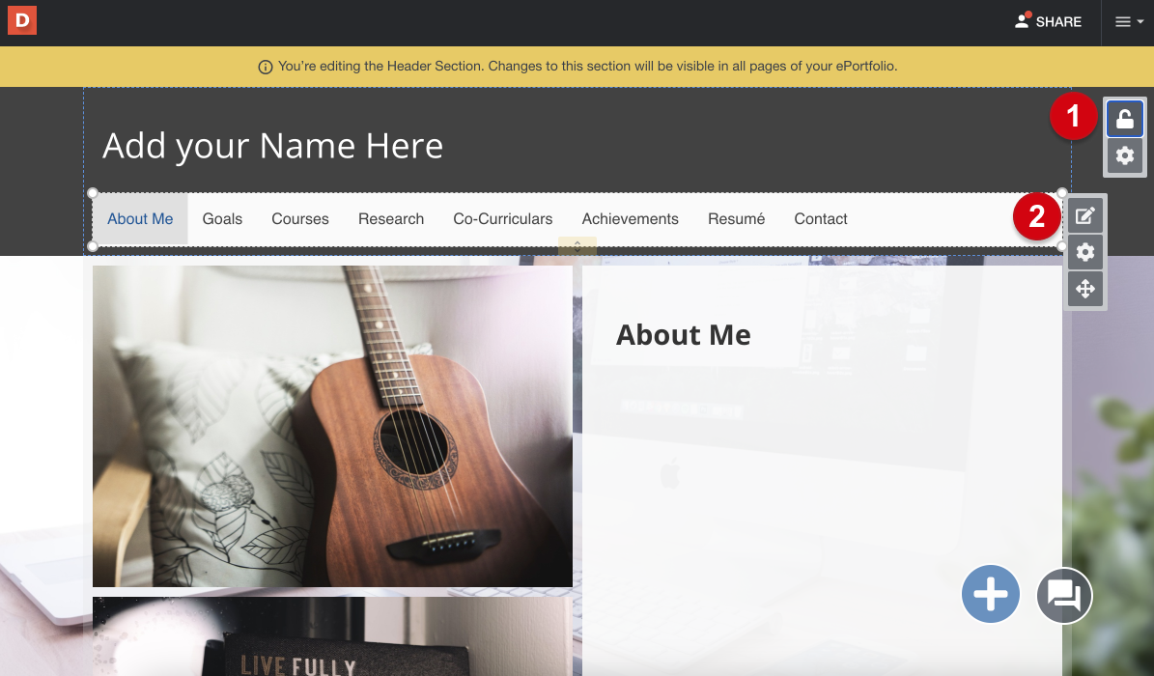1154x676 pixels.
Task: Click the navigation menu edit pencil icon
Action: click(x=1084, y=215)
